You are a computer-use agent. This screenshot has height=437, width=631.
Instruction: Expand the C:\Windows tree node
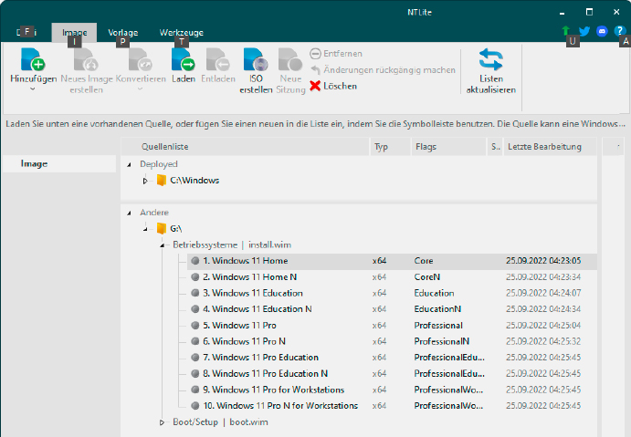tap(145, 181)
